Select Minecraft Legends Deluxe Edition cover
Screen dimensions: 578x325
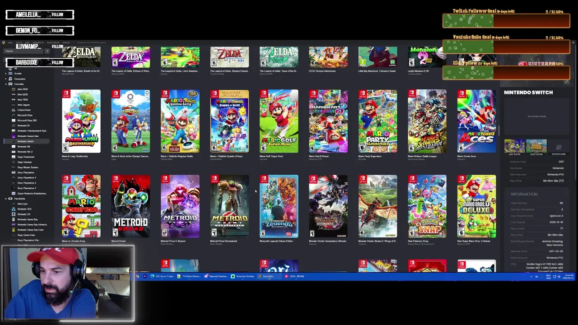click(x=279, y=206)
